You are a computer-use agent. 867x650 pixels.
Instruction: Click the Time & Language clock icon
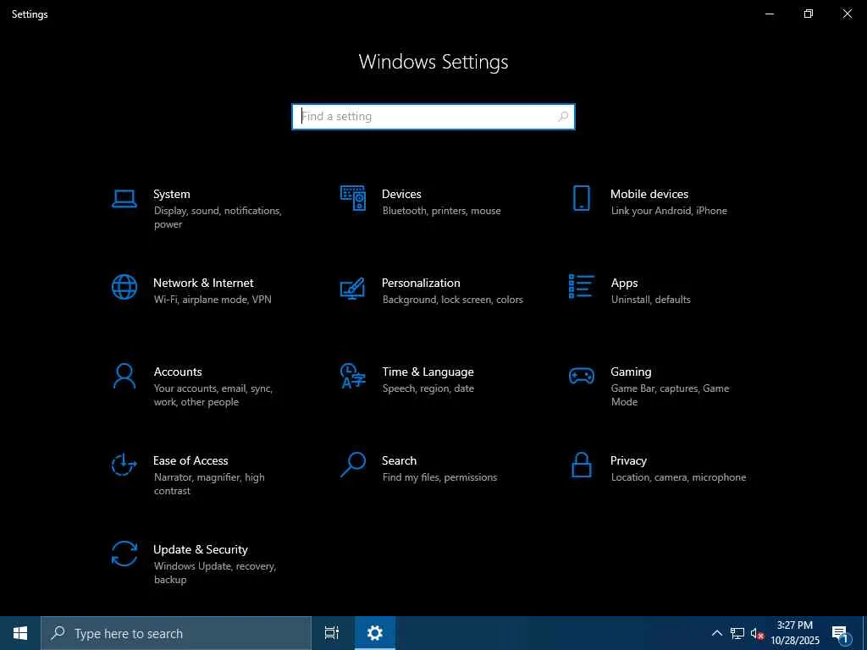(353, 376)
